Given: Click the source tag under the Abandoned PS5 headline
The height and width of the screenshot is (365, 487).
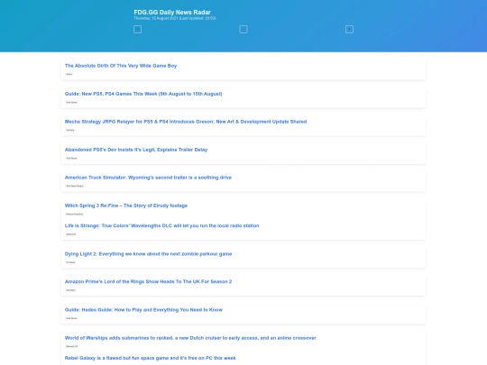Looking at the screenshot, I should (x=72, y=158).
